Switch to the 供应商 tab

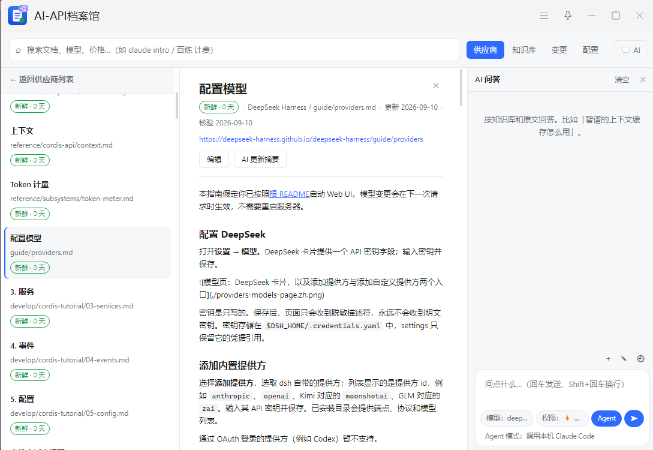pos(485,50)
